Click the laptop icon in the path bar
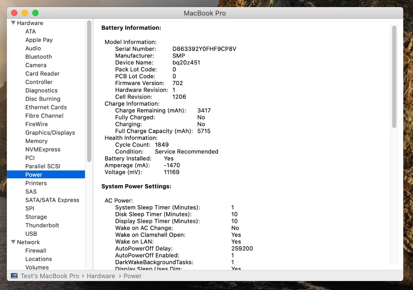Viewport: 413px width, 290px height. pos(14,276)
